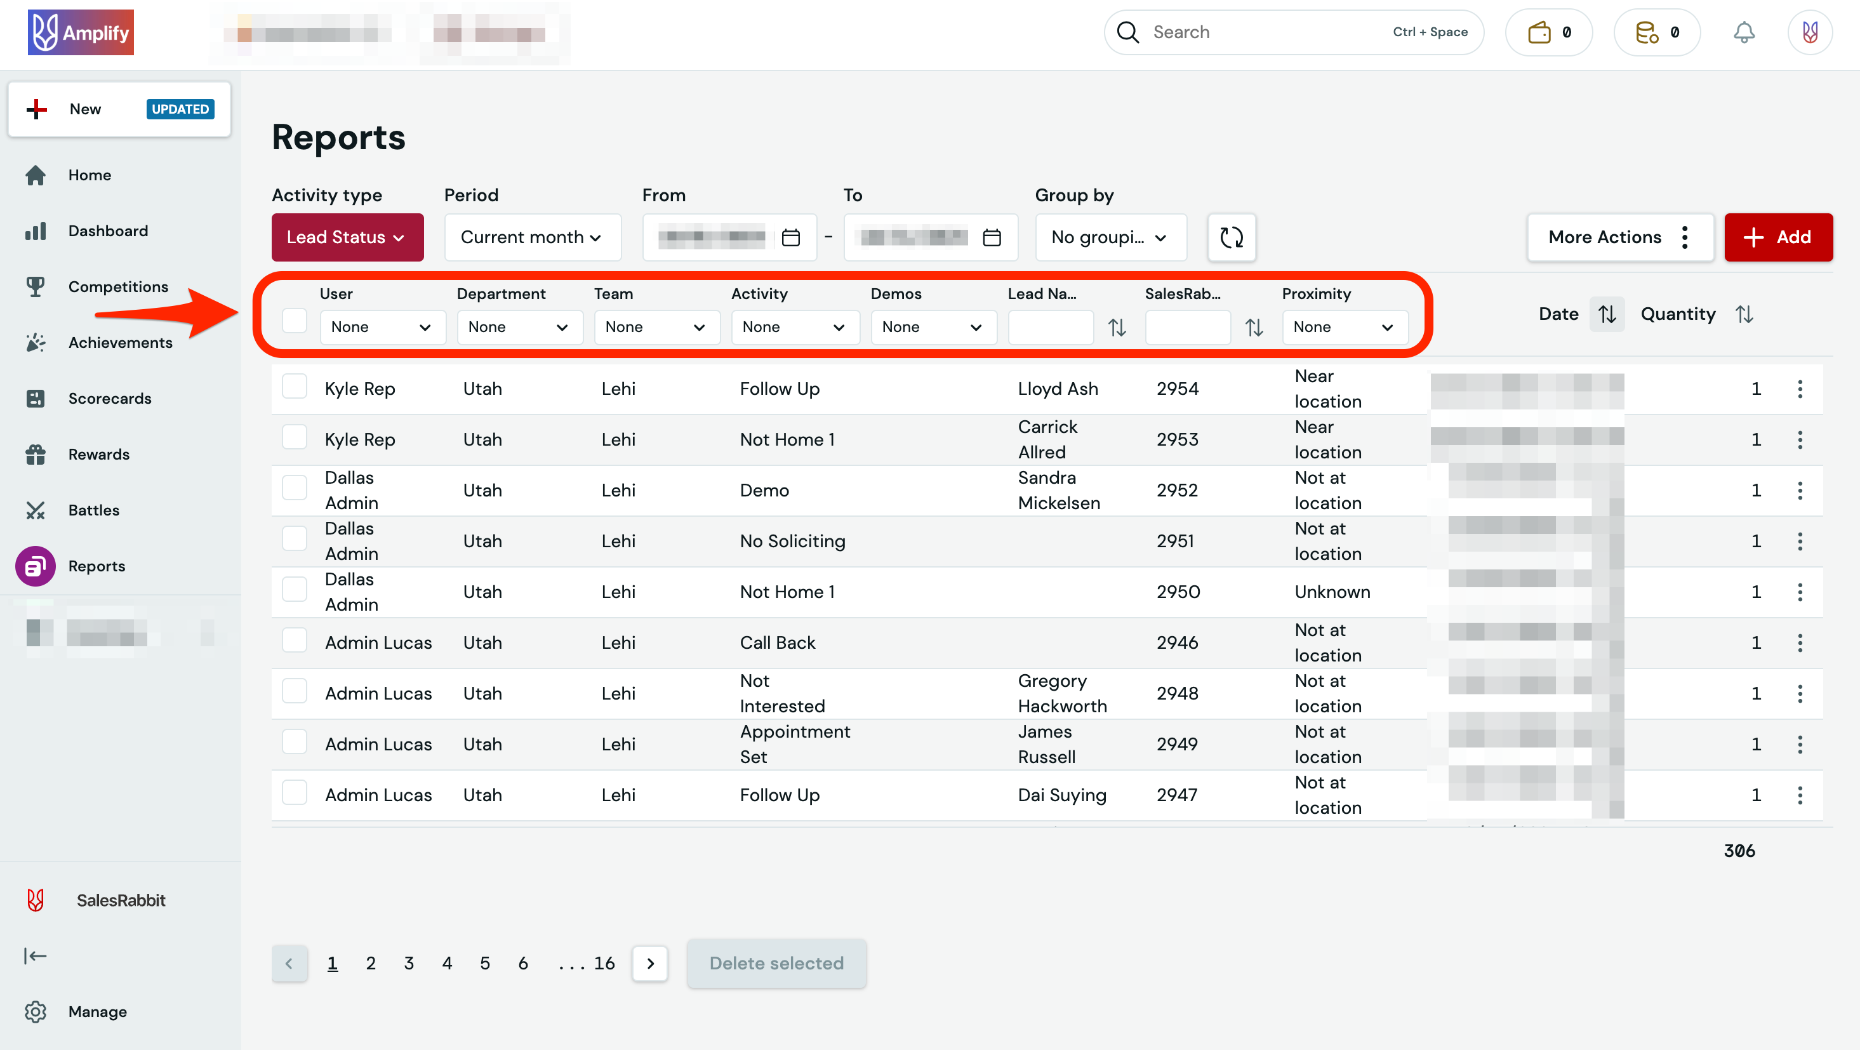1860x1050 pixels.
Task: Expand the Period dropdown showing Current month
Action: tap(532, 237)
